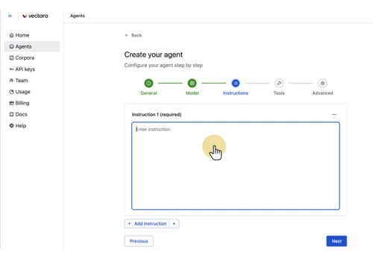
Task: Collapse the sidebar with the toggle icon
Action: (10, 16)
